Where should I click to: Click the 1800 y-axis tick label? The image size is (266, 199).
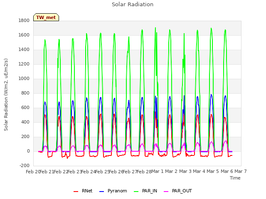24,20
